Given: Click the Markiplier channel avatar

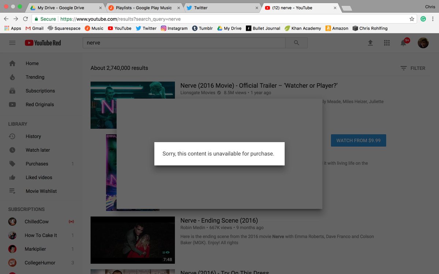Looking at the screenshot, I should [x=12, y=249].
